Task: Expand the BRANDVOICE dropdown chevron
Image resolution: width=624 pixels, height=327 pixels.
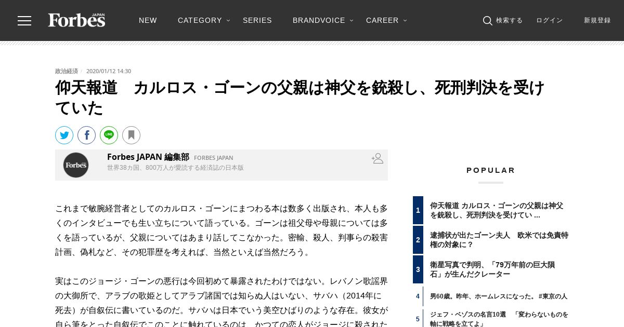Action: pyautogui.click(x=352, y=21)
